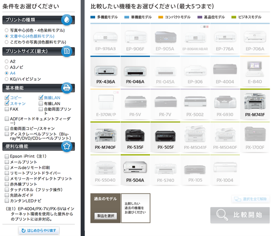The height and width of the screenshot is (236, 272).
Task: Select the PX-535F printer
Action: click(135, 137)
